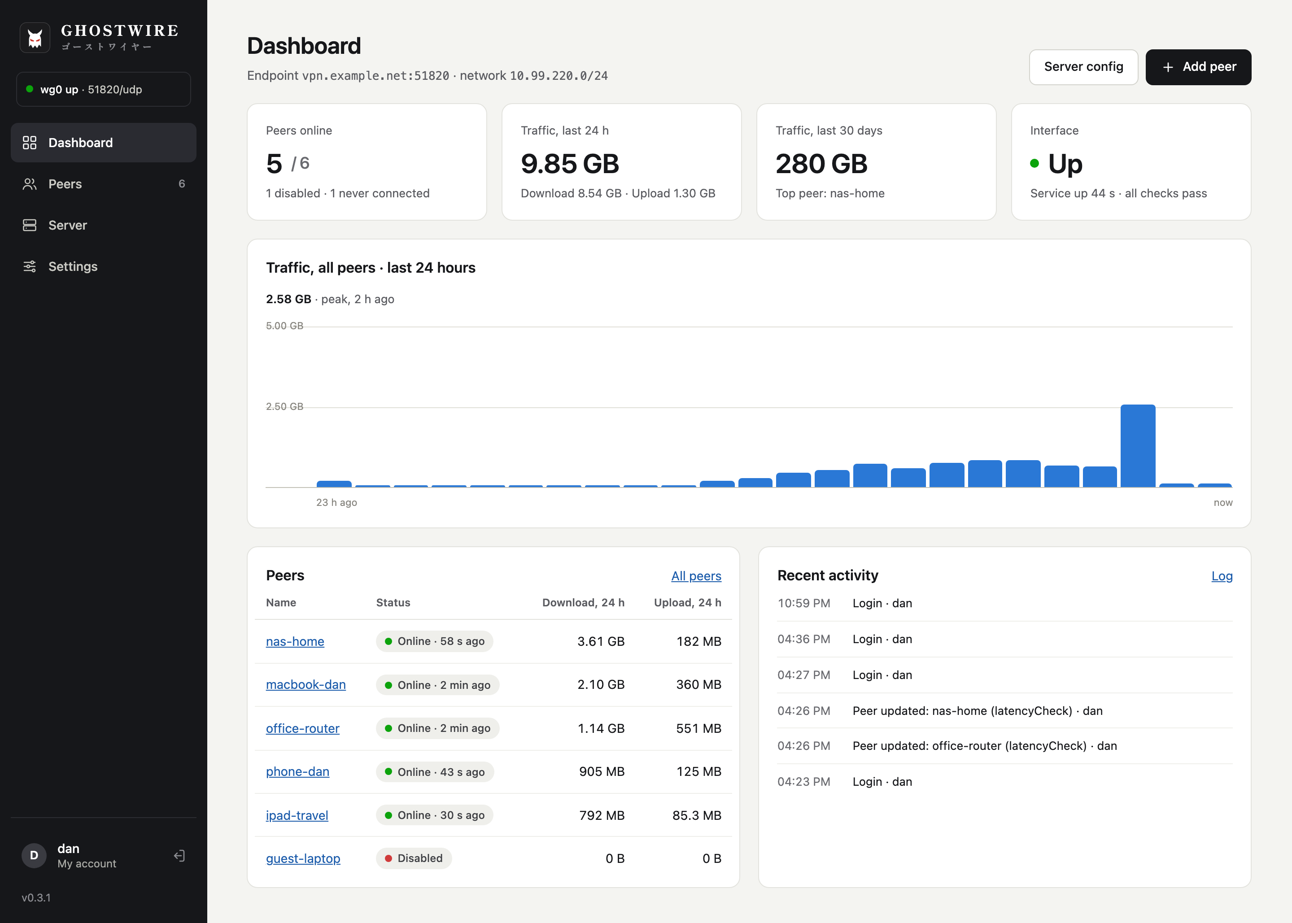Click the Online · 58 s ago badge
Screen dimensions: 1292x923
pyautogui.click(x=434, y=641)
